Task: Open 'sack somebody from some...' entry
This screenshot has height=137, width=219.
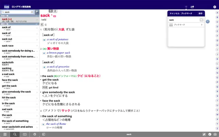Action: point(19,57)
